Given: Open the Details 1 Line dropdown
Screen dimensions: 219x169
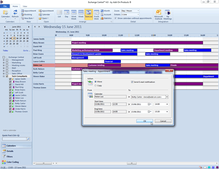Looking at the screenshot, I should click(x=138, y=14).
